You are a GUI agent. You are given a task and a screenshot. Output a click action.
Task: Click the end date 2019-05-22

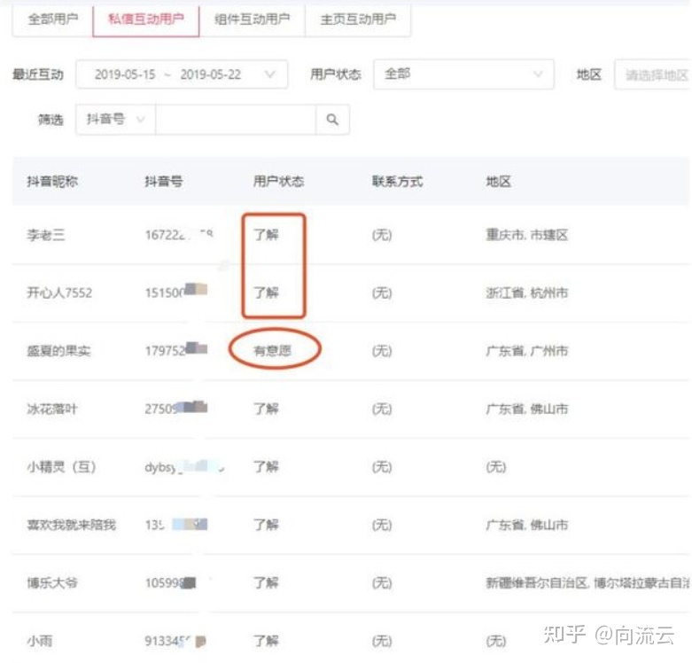click(x=210, y=75)
